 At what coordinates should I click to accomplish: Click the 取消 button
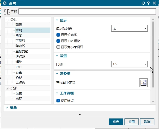pyautogui.click(x=147, y=122)
